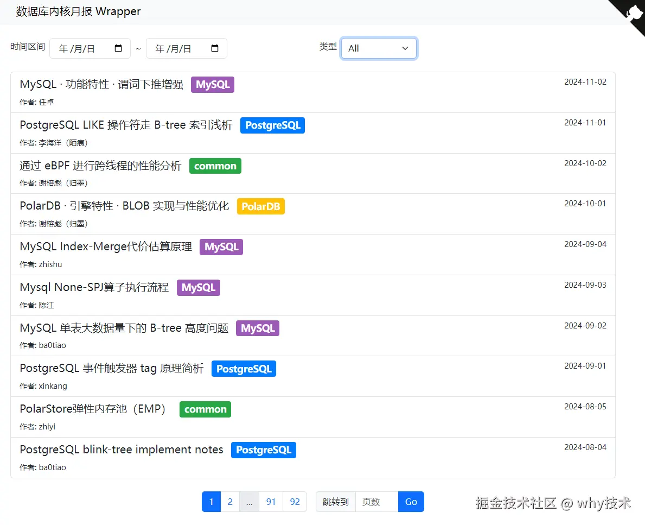
Task: Click MySQL badge on None-SPJ row
Action: tap(198, 287)
